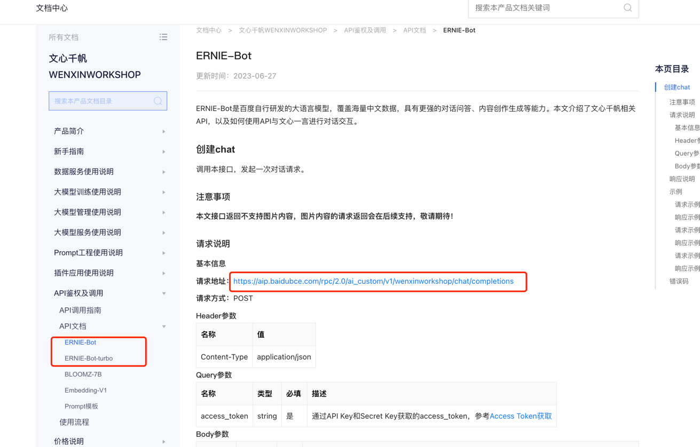The width and height of the screenshot is (700, 447).
Task: Click the 文档中心 header title
Action: 52,8
